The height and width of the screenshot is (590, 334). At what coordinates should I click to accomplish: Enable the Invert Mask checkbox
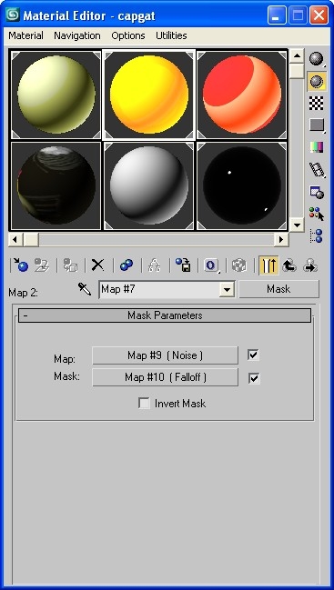point(144,404)
